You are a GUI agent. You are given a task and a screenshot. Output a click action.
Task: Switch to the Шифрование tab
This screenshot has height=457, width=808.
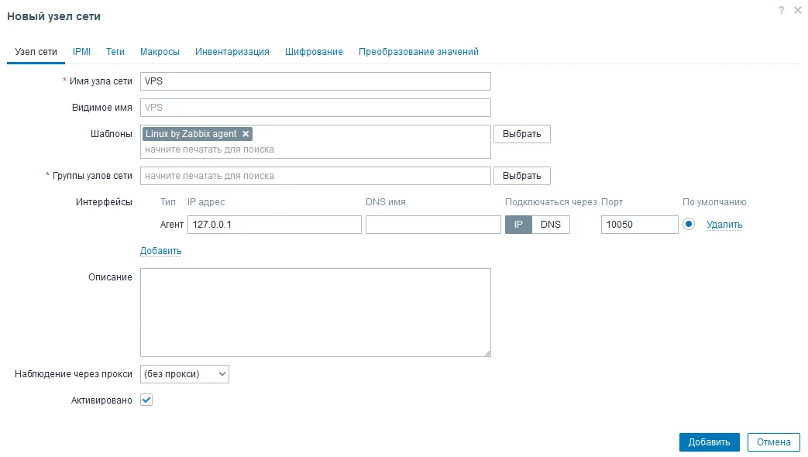pyautogui.click(x=314, y=52)
